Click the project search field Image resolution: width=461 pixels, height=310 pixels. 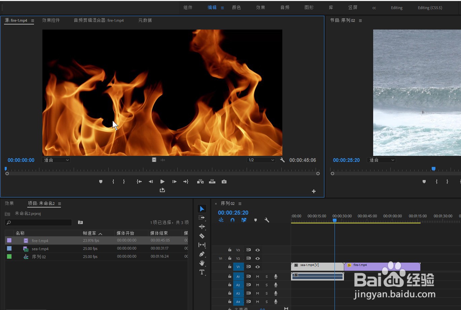(x=38, y=222)
